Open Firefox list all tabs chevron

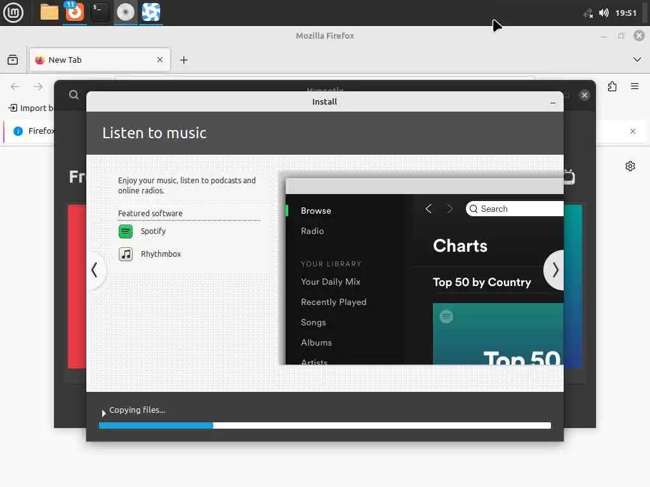point(637,60)
